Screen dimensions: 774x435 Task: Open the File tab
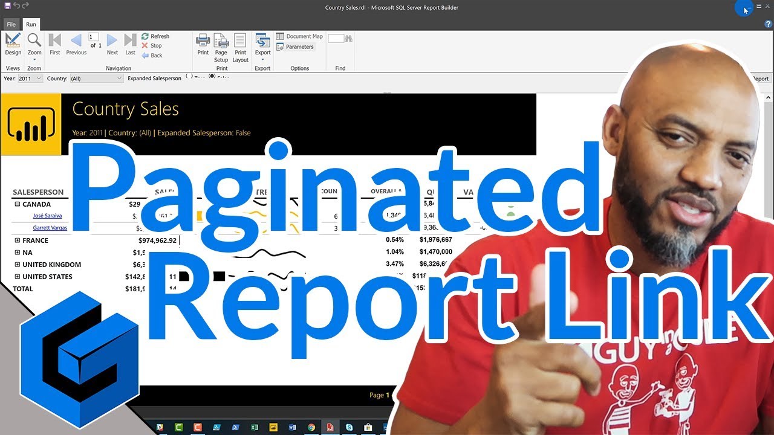click(x=11, y=24)
